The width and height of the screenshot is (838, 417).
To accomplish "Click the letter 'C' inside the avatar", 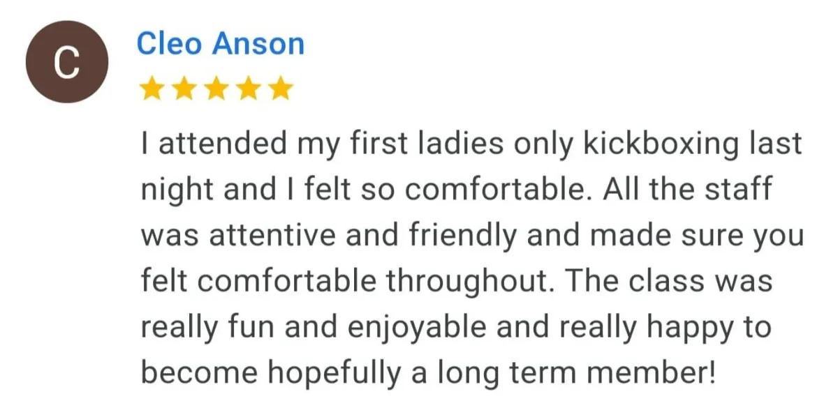I will 67,63.
